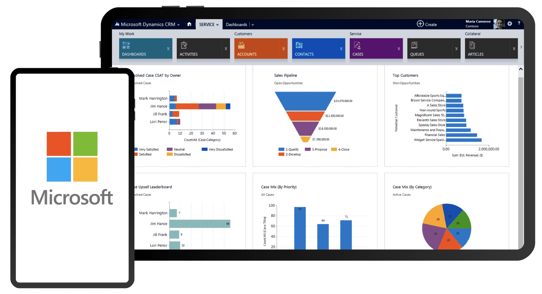This screenshot has height=294, width=542.
Task: Open the DASHBOARDS tile
Action: click(146, 48)
